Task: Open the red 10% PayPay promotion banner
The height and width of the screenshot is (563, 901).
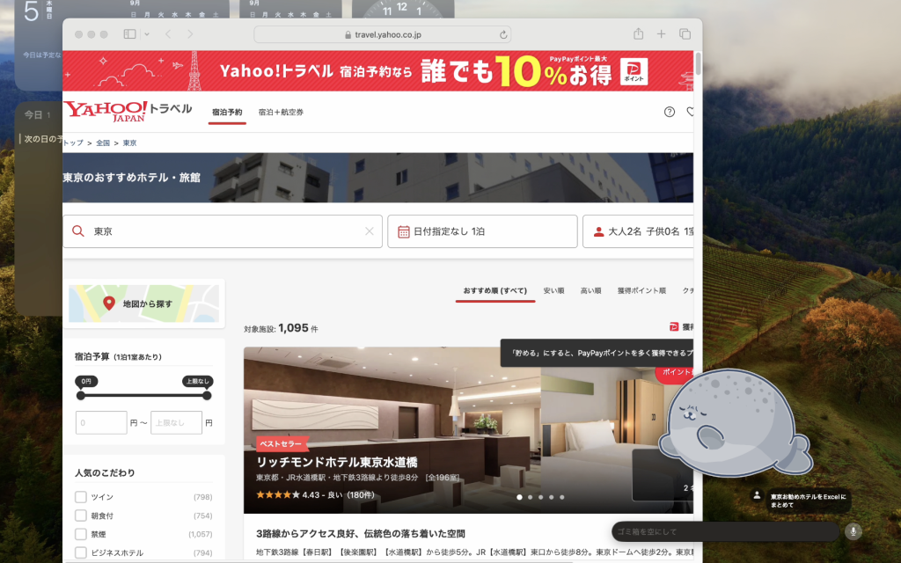Action: tap(377, 70)
